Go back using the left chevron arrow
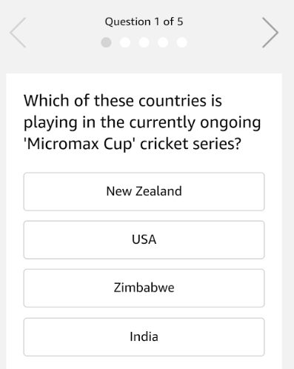The image size is (294, 369). pos(18,33)
